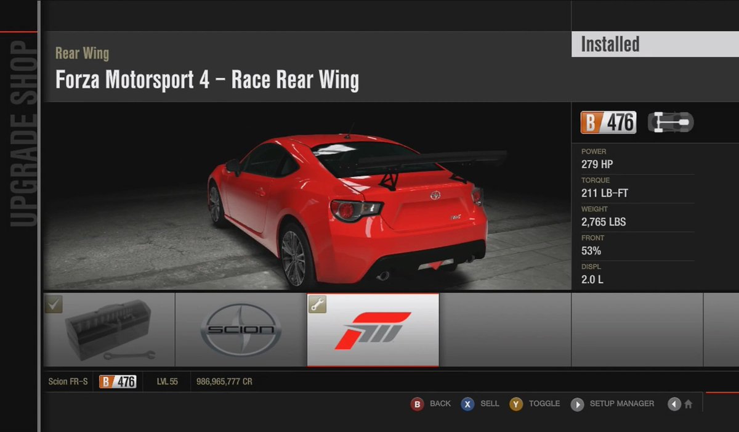Select the toolbox stock parts tile
Viewport: 739px width, 432px height.
tap(109, 330)
